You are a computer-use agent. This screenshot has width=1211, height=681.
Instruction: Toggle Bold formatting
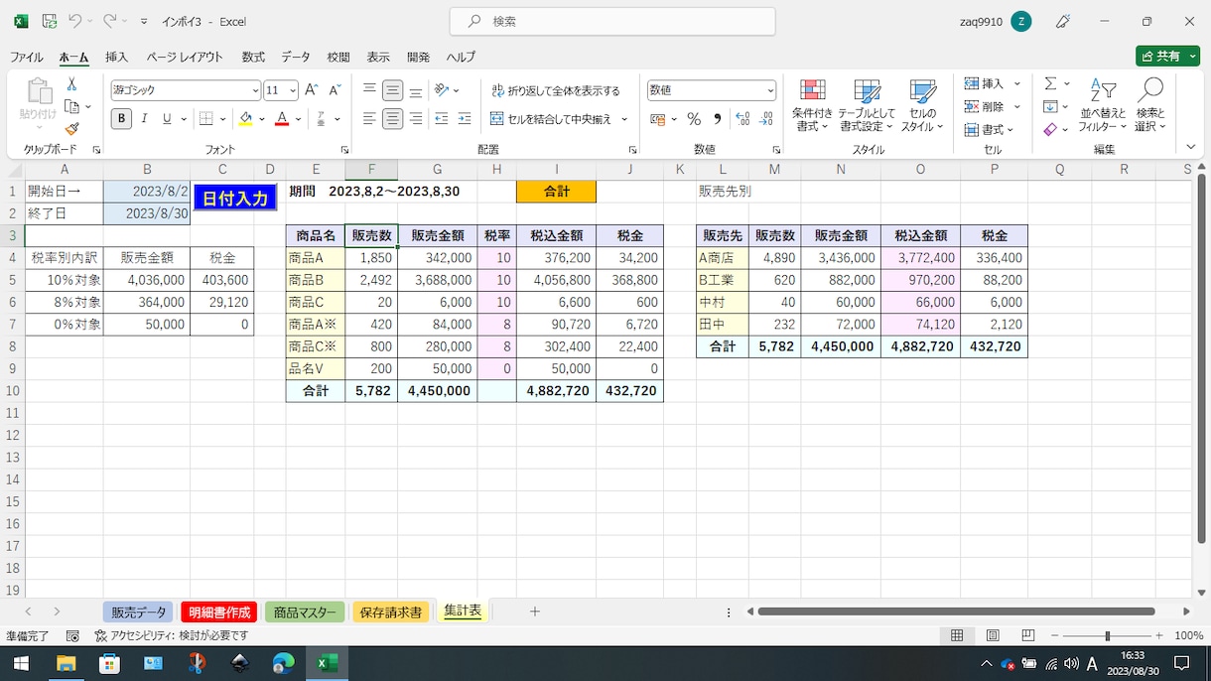point(121,119)
